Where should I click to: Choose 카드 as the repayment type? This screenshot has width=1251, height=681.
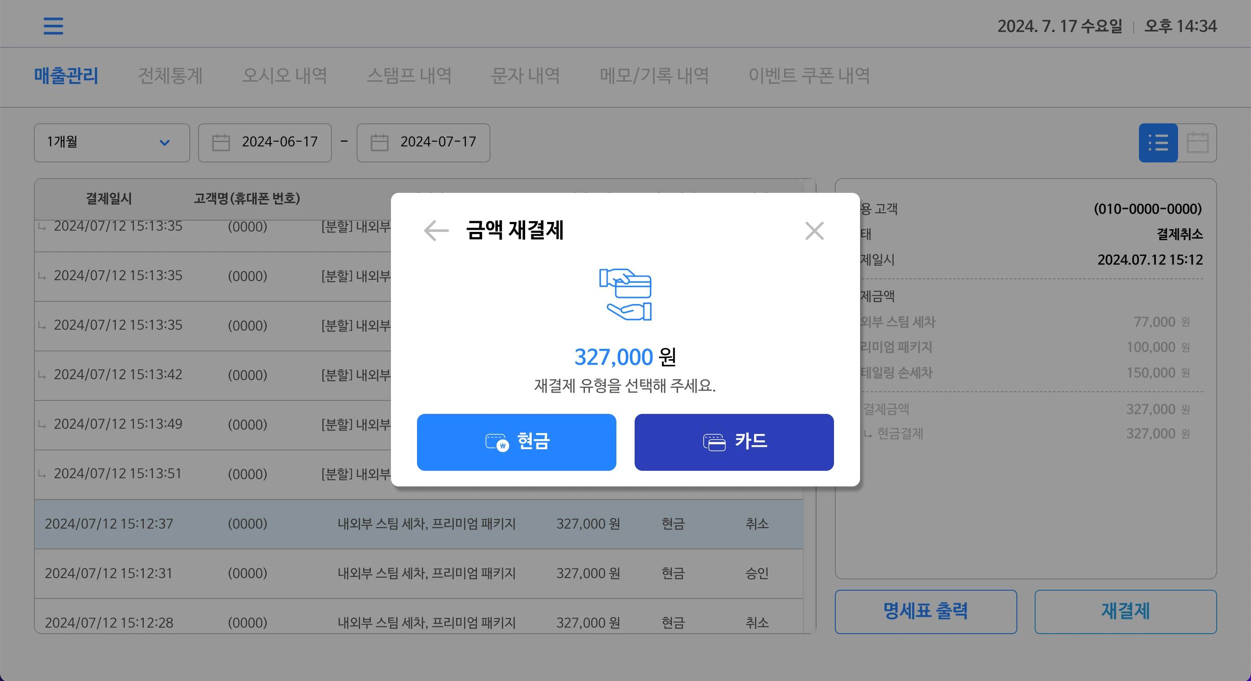tap(734, 442)
